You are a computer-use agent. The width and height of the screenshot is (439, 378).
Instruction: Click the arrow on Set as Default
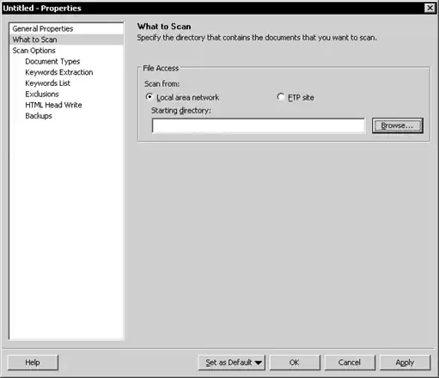259,363
